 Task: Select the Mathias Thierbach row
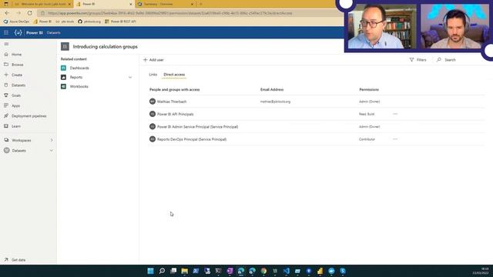(x=317, y=102)
